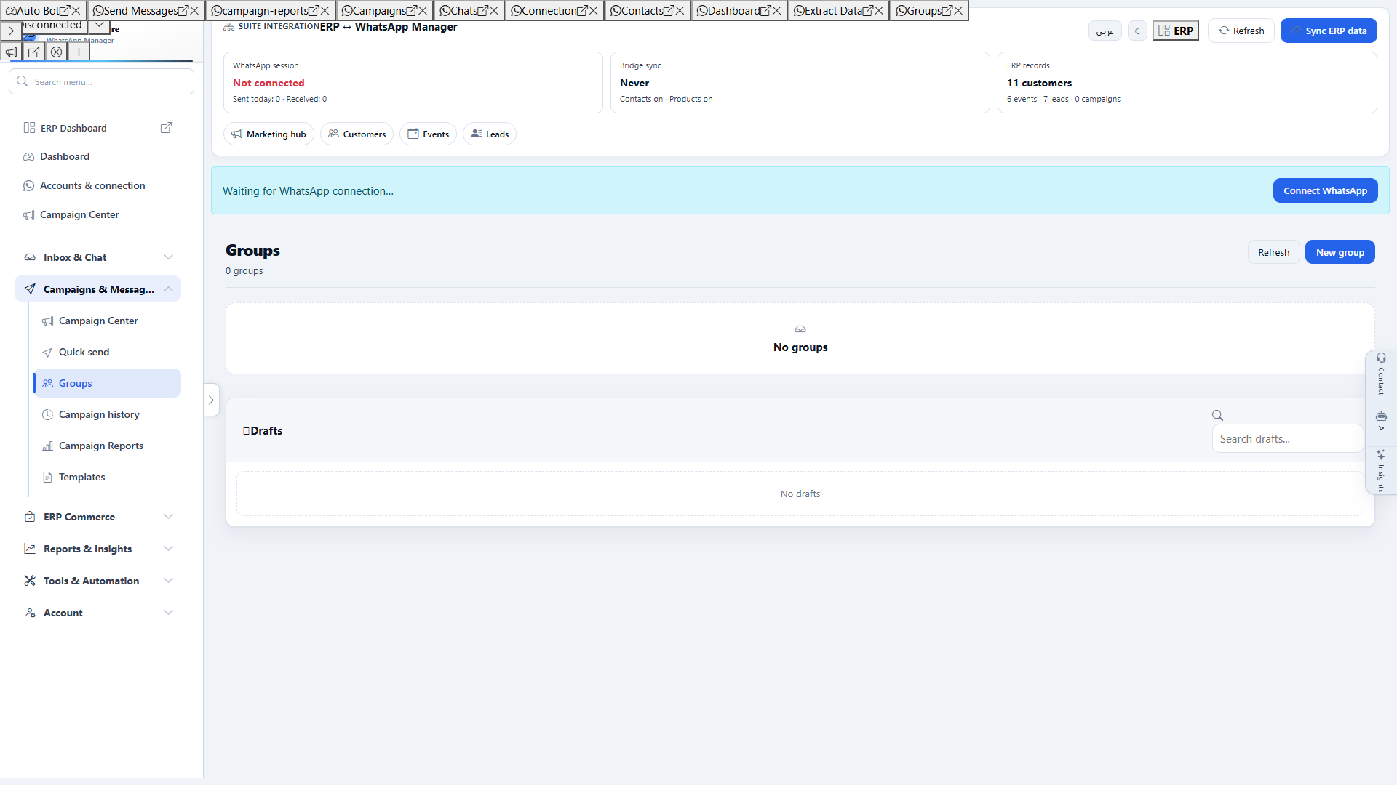Click the search drafts magnifier icon
This screenshot has height=785, width=1397.
point(1217,415)
